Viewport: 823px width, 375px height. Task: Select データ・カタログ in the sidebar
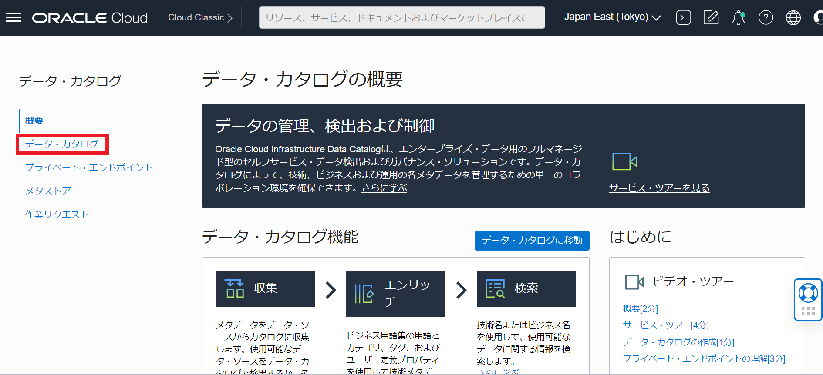click(61, 144)
